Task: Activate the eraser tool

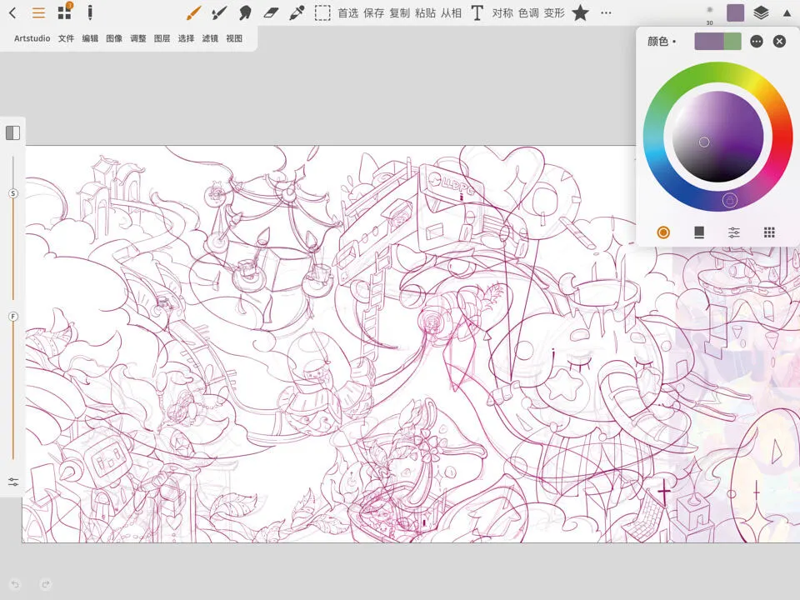Action: click(270, 13)
